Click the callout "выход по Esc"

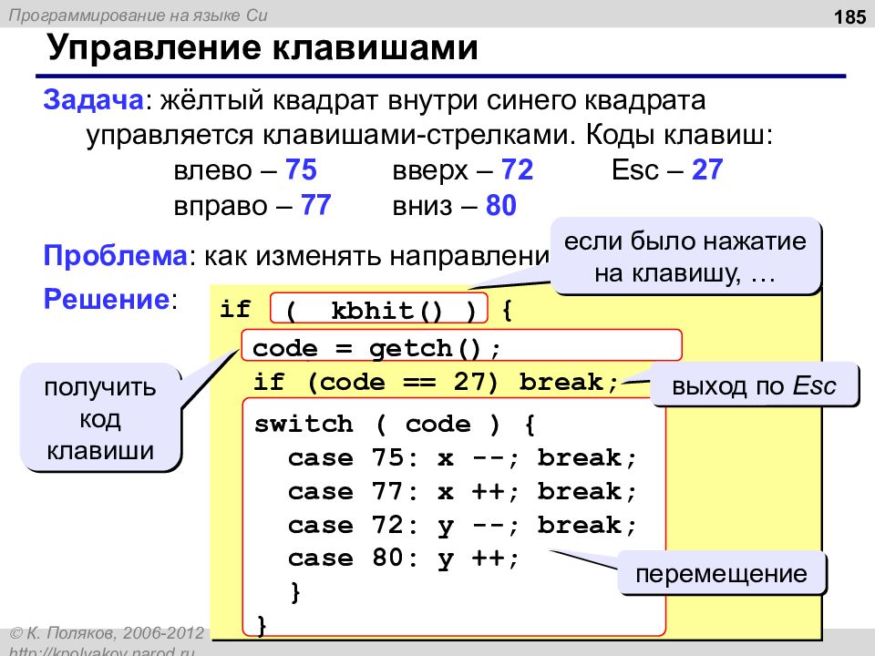click(755, 384)
